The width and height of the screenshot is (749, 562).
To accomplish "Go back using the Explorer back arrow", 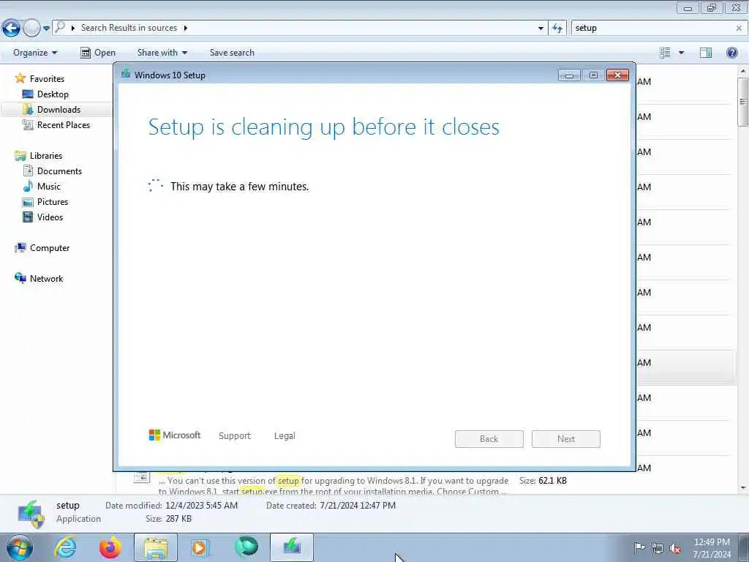I will point(11,29).
